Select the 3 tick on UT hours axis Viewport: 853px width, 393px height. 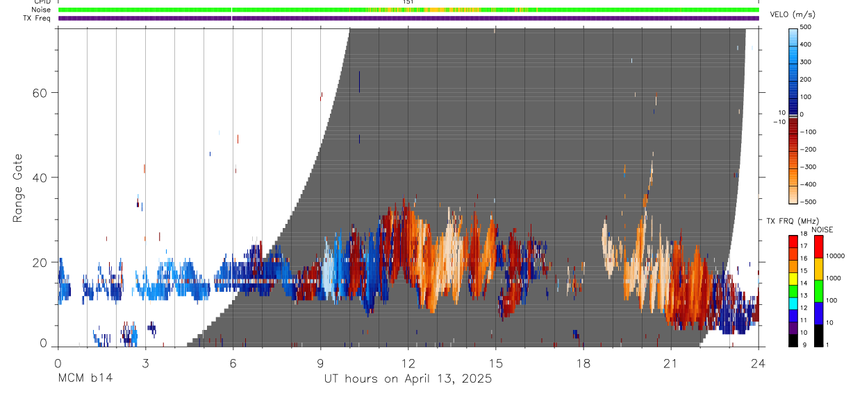click(x=145, y=363)
